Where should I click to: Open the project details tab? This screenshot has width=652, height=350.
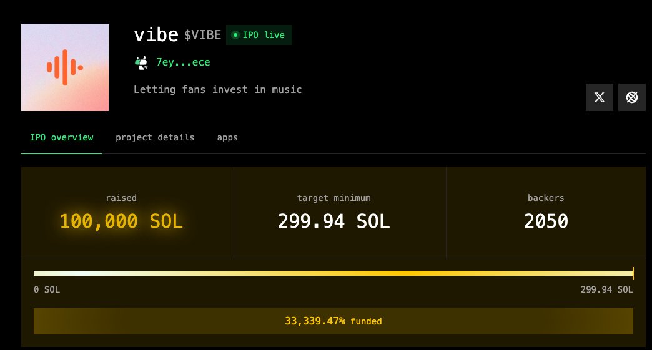click(155, 137)
